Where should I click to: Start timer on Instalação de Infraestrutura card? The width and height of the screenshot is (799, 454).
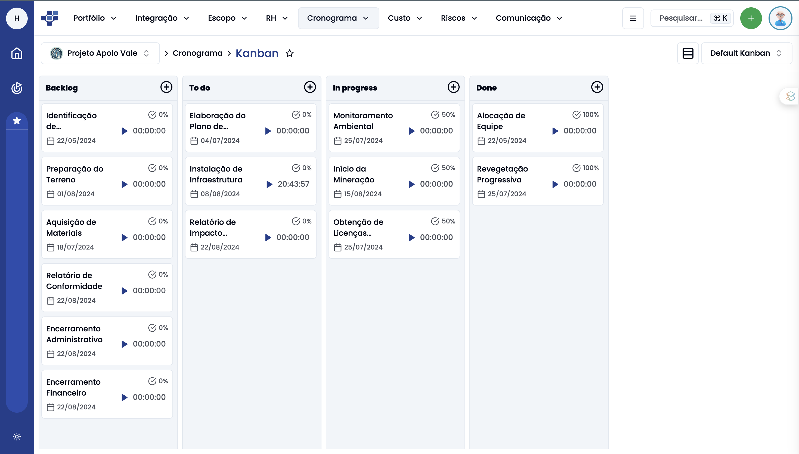(270, 184)
